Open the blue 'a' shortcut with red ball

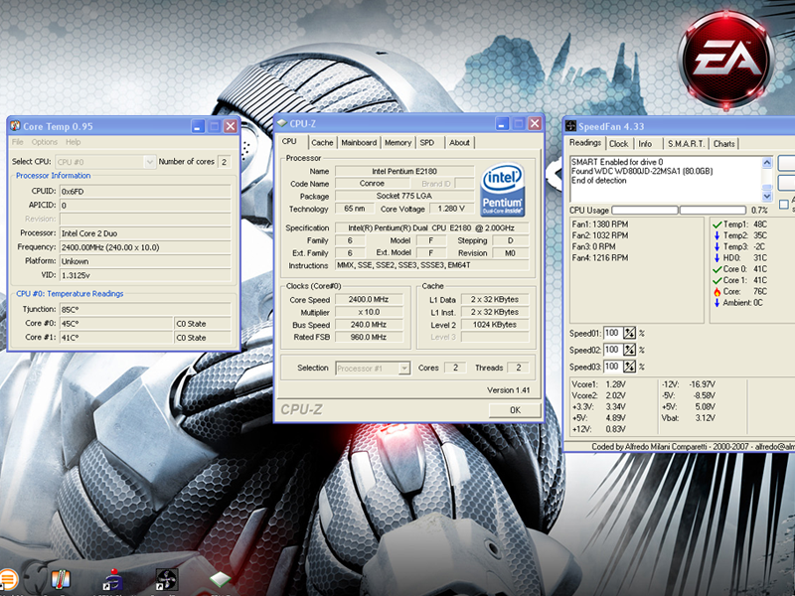coord(113,580)
